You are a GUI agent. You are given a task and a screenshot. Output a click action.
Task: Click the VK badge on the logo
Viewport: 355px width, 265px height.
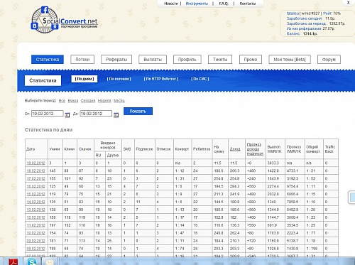tap(34, 26)
